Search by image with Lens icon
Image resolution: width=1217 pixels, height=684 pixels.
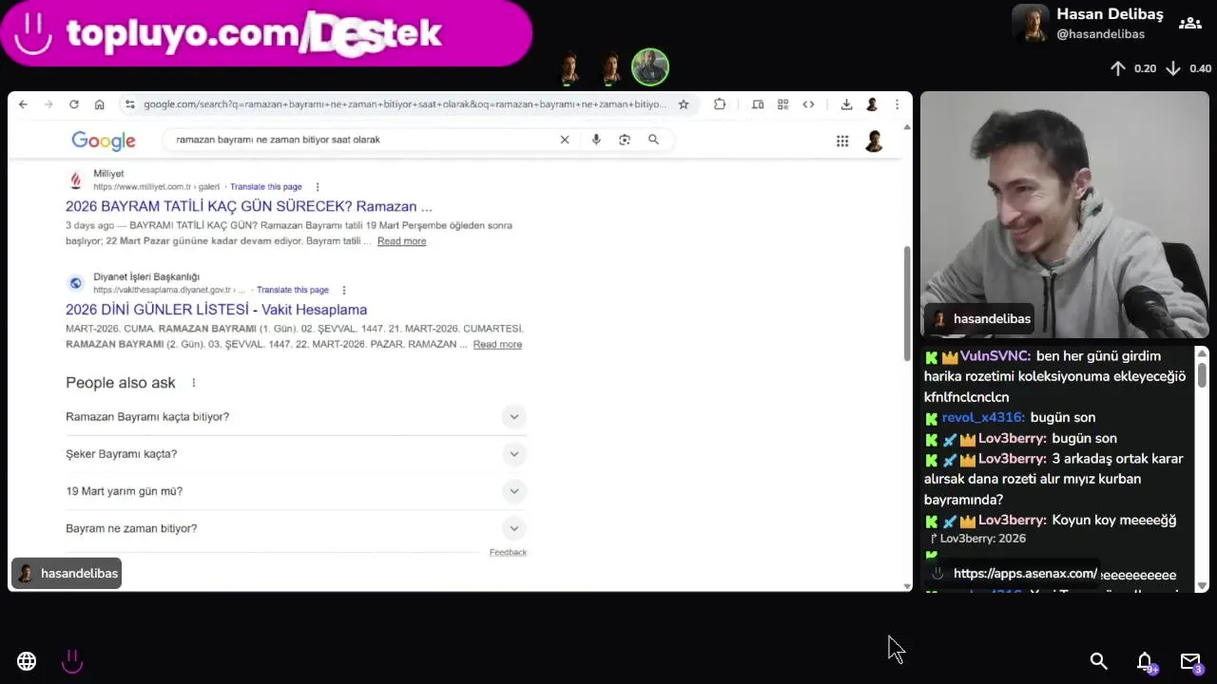point(625,140)
